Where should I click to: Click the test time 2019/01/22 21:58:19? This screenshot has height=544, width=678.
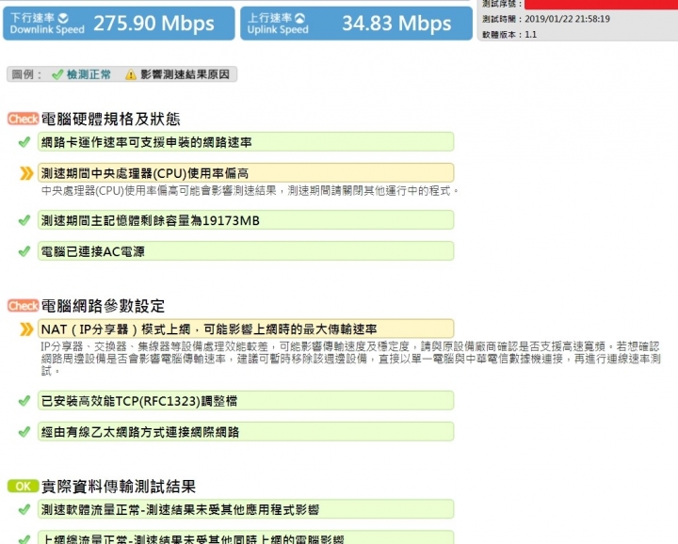(567, 19)
